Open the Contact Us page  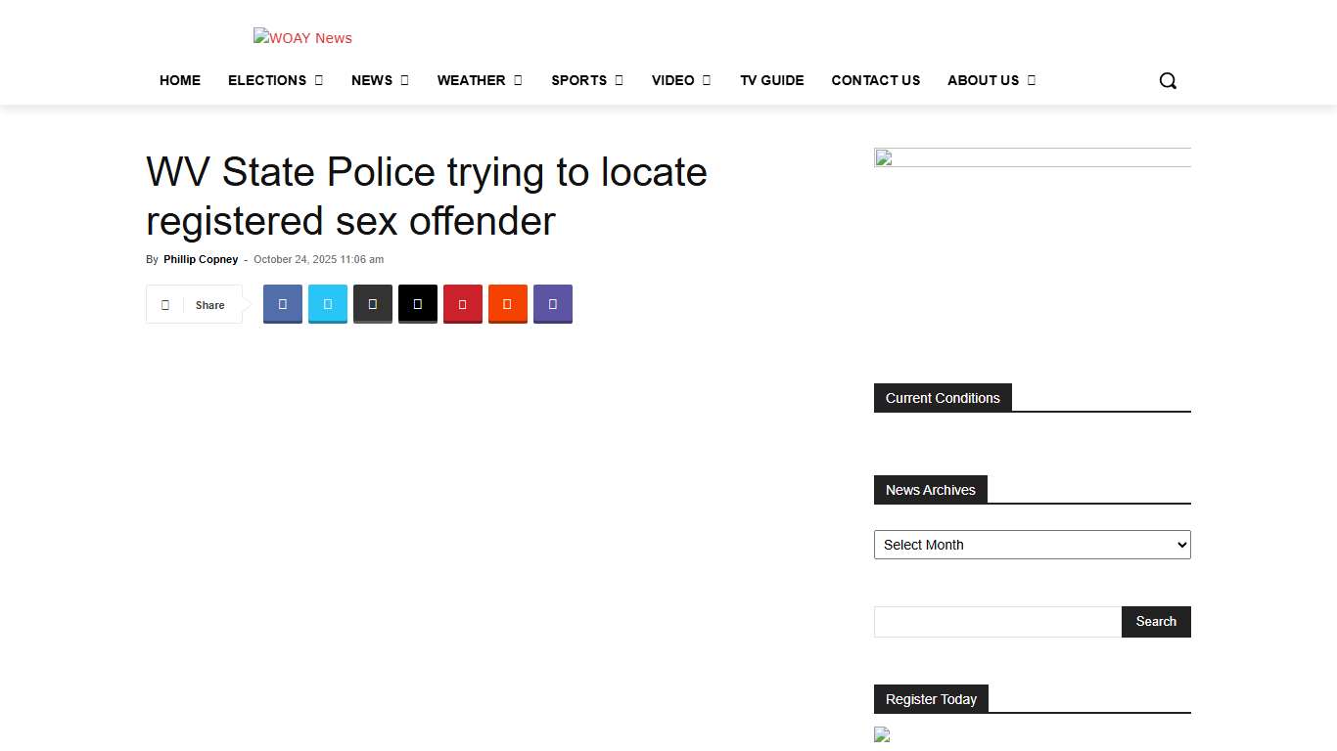point(875,80)
